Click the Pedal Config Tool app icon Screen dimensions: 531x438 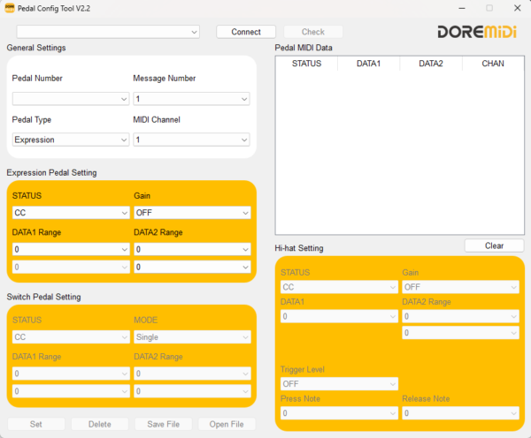[x=10, y=8]
